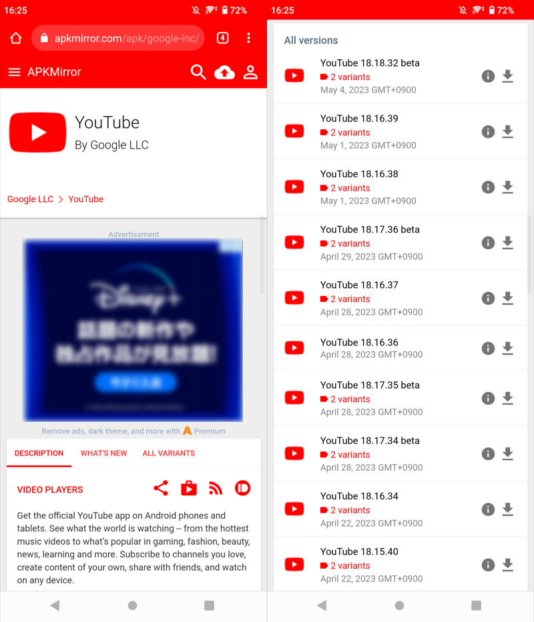Open info for YouTube 18.16.37

[x=488, y=298]
